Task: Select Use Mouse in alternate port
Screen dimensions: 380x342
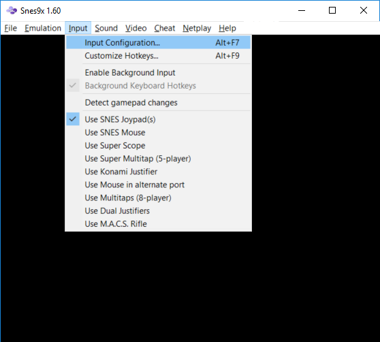Action: (158, 185)
